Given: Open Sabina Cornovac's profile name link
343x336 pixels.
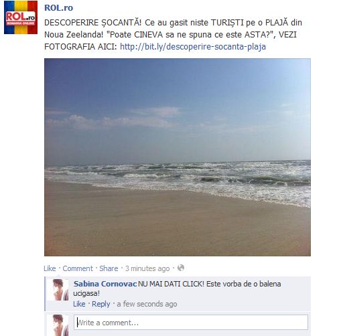Looking at the screenshot, I should pos(105,284).
